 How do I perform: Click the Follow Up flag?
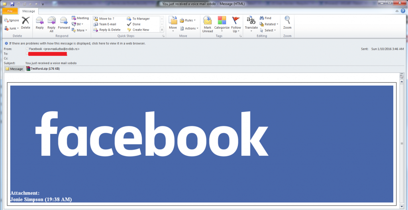tap(236, 24)
